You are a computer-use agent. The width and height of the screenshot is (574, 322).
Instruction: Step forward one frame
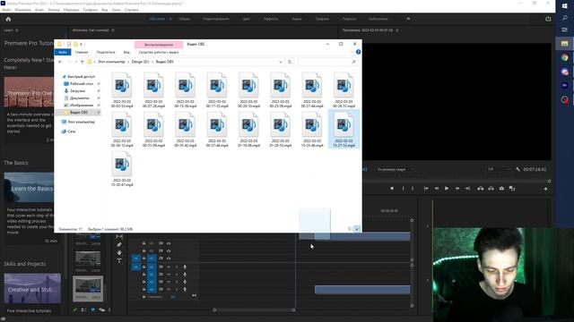(x=457, y=189)
